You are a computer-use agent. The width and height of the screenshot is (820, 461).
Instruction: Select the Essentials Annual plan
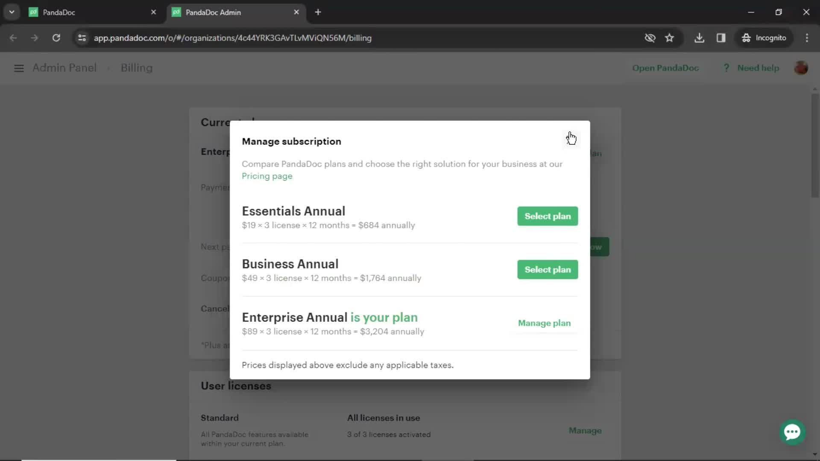pos(548,216)
